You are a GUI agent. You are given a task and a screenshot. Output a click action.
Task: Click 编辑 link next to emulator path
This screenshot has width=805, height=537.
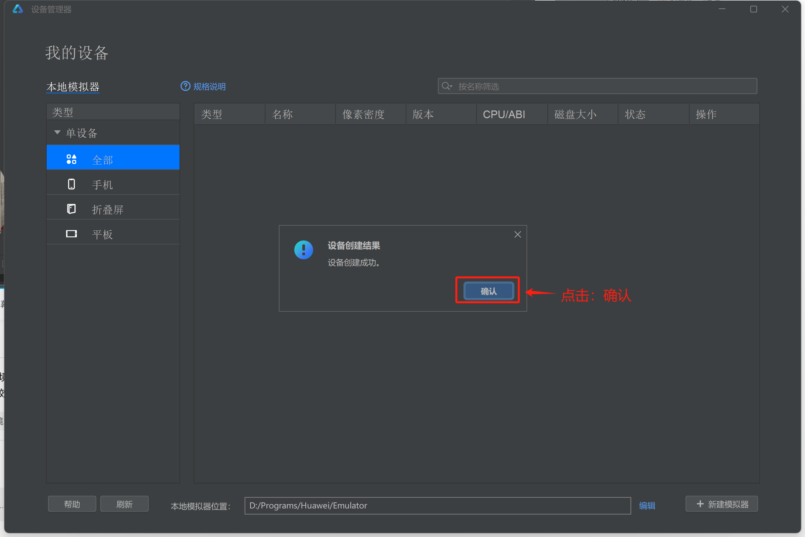[x=647, y=505]
